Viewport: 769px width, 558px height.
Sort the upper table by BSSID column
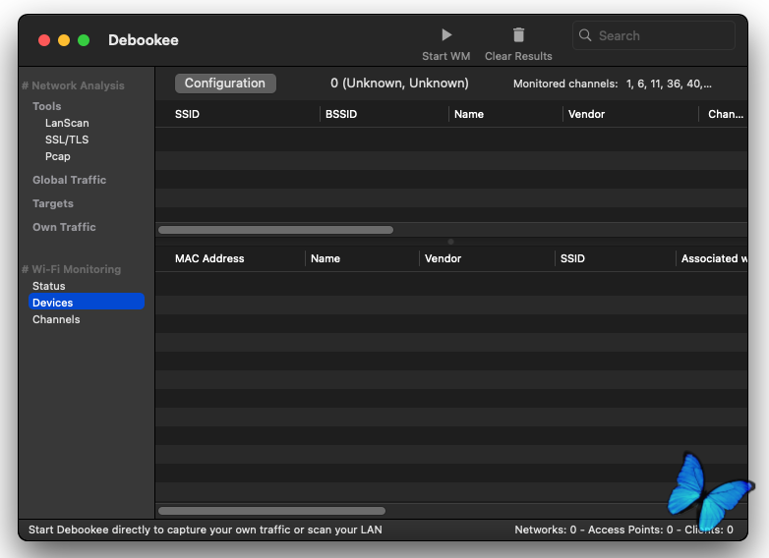[341, 114]
